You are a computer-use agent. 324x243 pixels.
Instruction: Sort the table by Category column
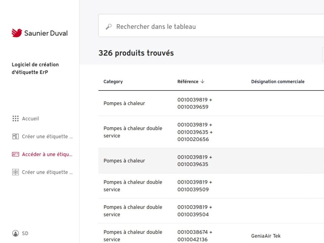[113, 81]
